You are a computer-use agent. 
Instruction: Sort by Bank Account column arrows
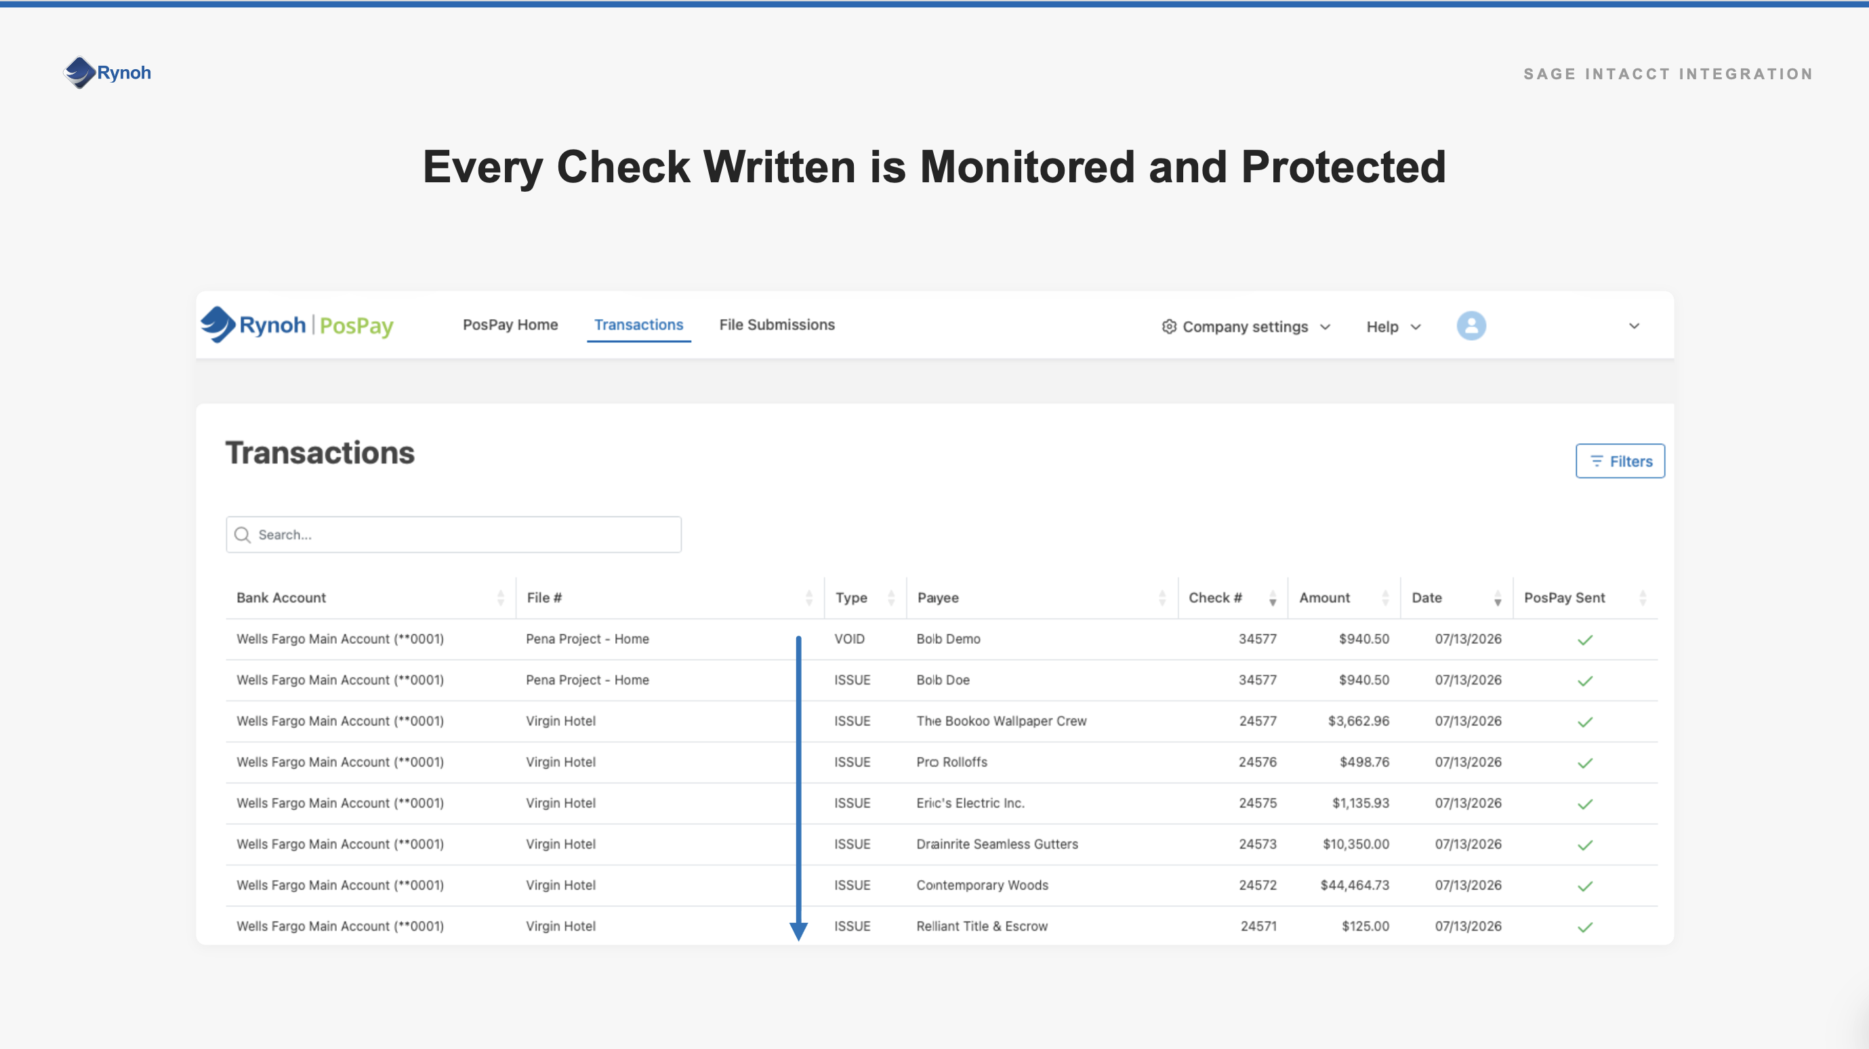click(501, 598)
